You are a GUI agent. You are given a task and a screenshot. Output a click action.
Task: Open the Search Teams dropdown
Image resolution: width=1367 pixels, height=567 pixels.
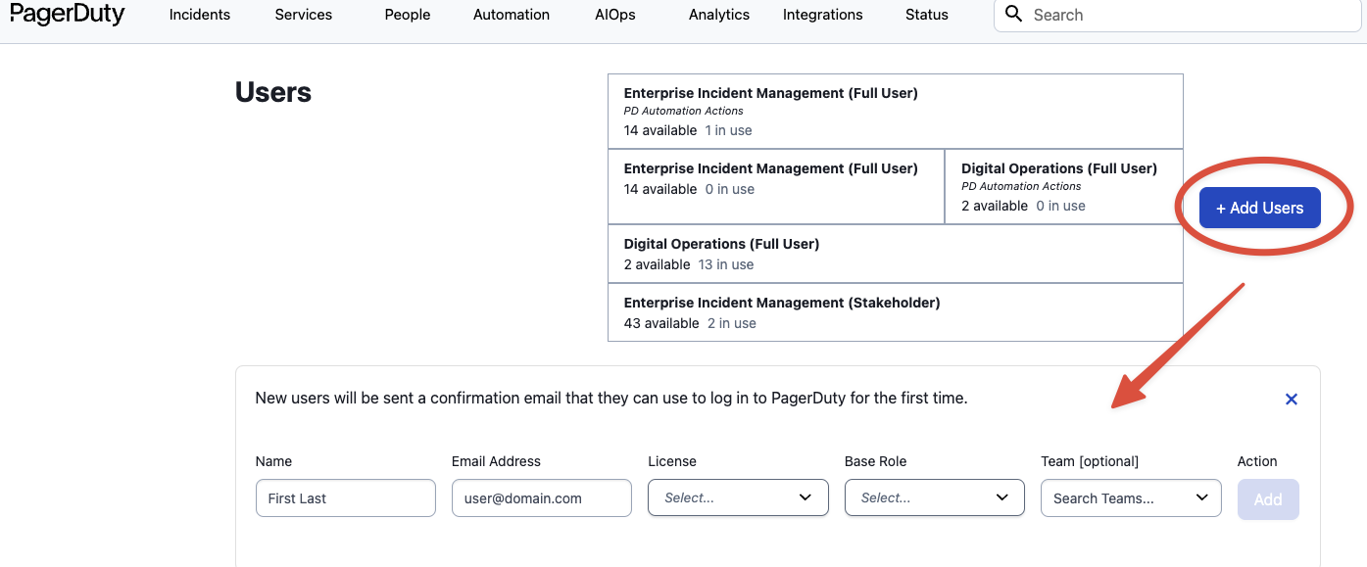pos(1131,497)
